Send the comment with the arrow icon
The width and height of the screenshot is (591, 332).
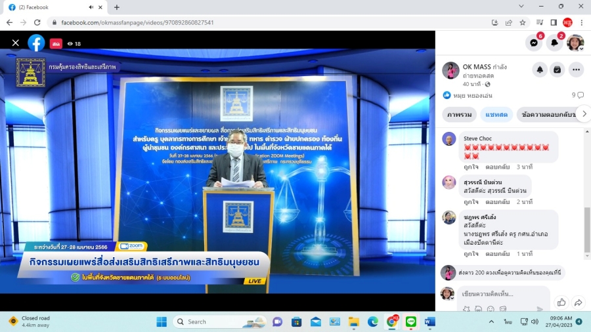539,309
